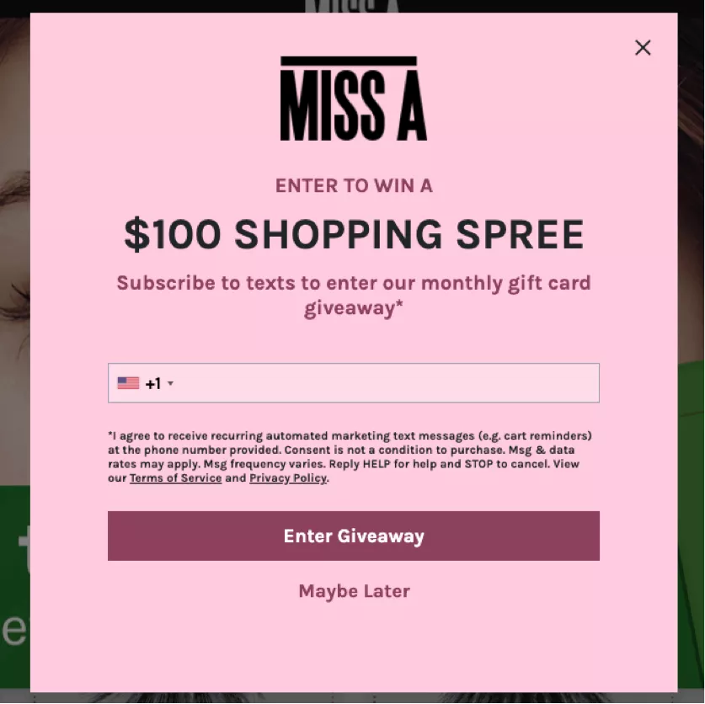The image size is (705, 704).
Task: Open the Privacy Policy link
Action: click(288, 477)
